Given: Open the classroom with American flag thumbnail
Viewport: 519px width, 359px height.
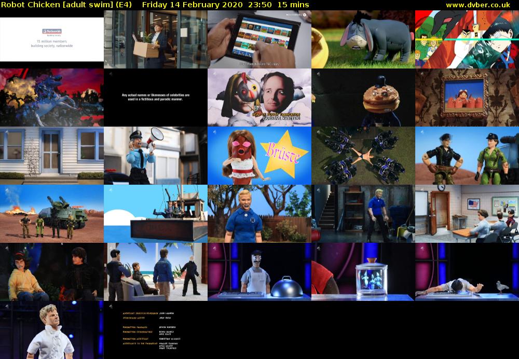Looking at the screenshot, I should (467, 214).
